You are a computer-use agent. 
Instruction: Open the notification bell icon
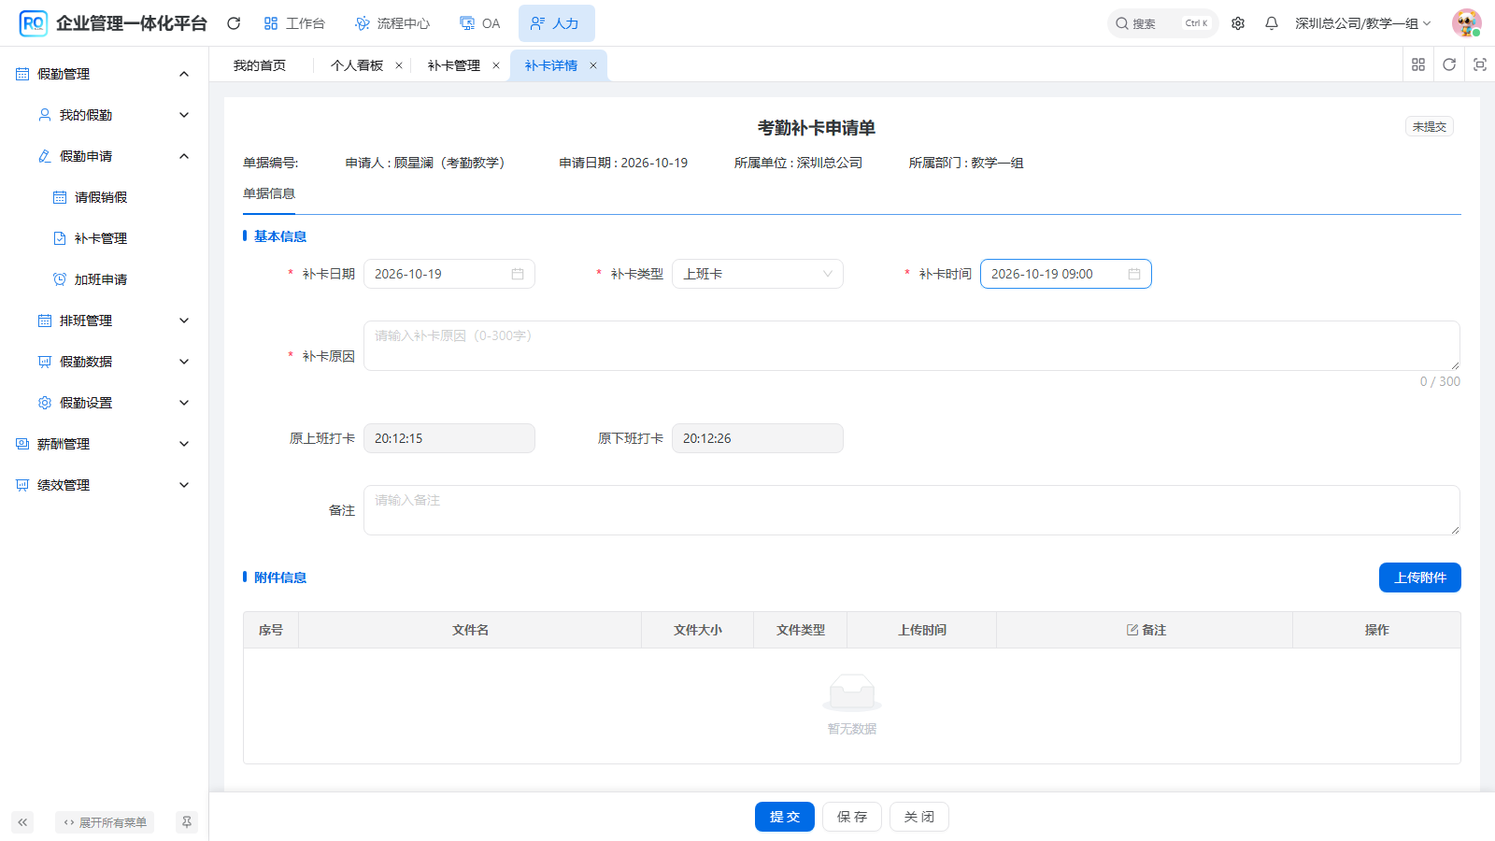[1272, 23]
